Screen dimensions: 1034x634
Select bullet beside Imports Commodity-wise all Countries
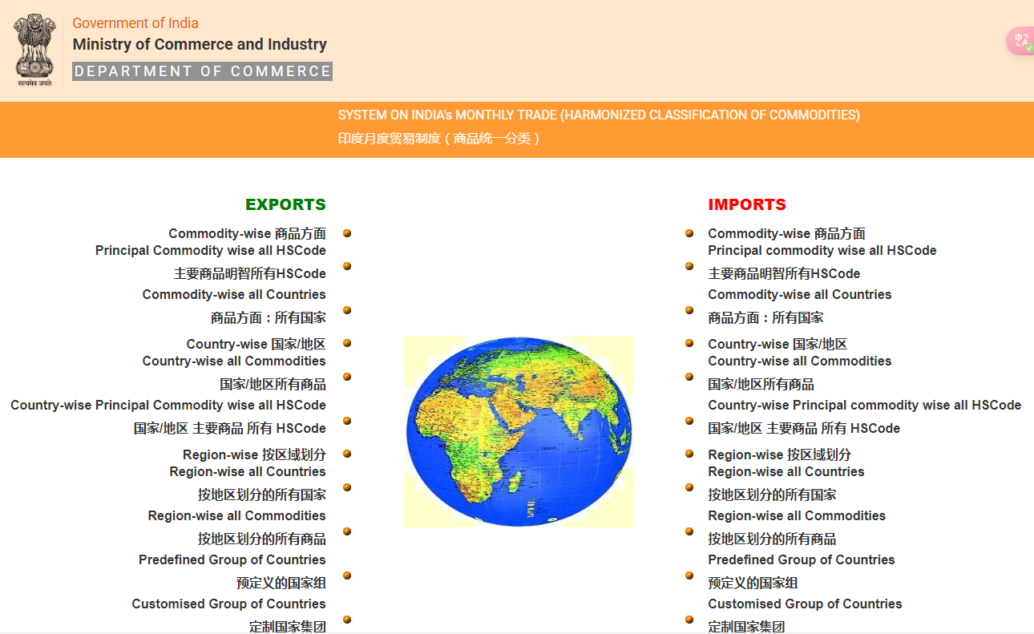click(689, 310)
